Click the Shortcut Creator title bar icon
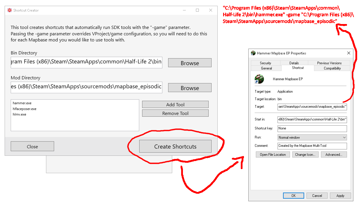This screenshot has height=205, width=358. [10, 10]
